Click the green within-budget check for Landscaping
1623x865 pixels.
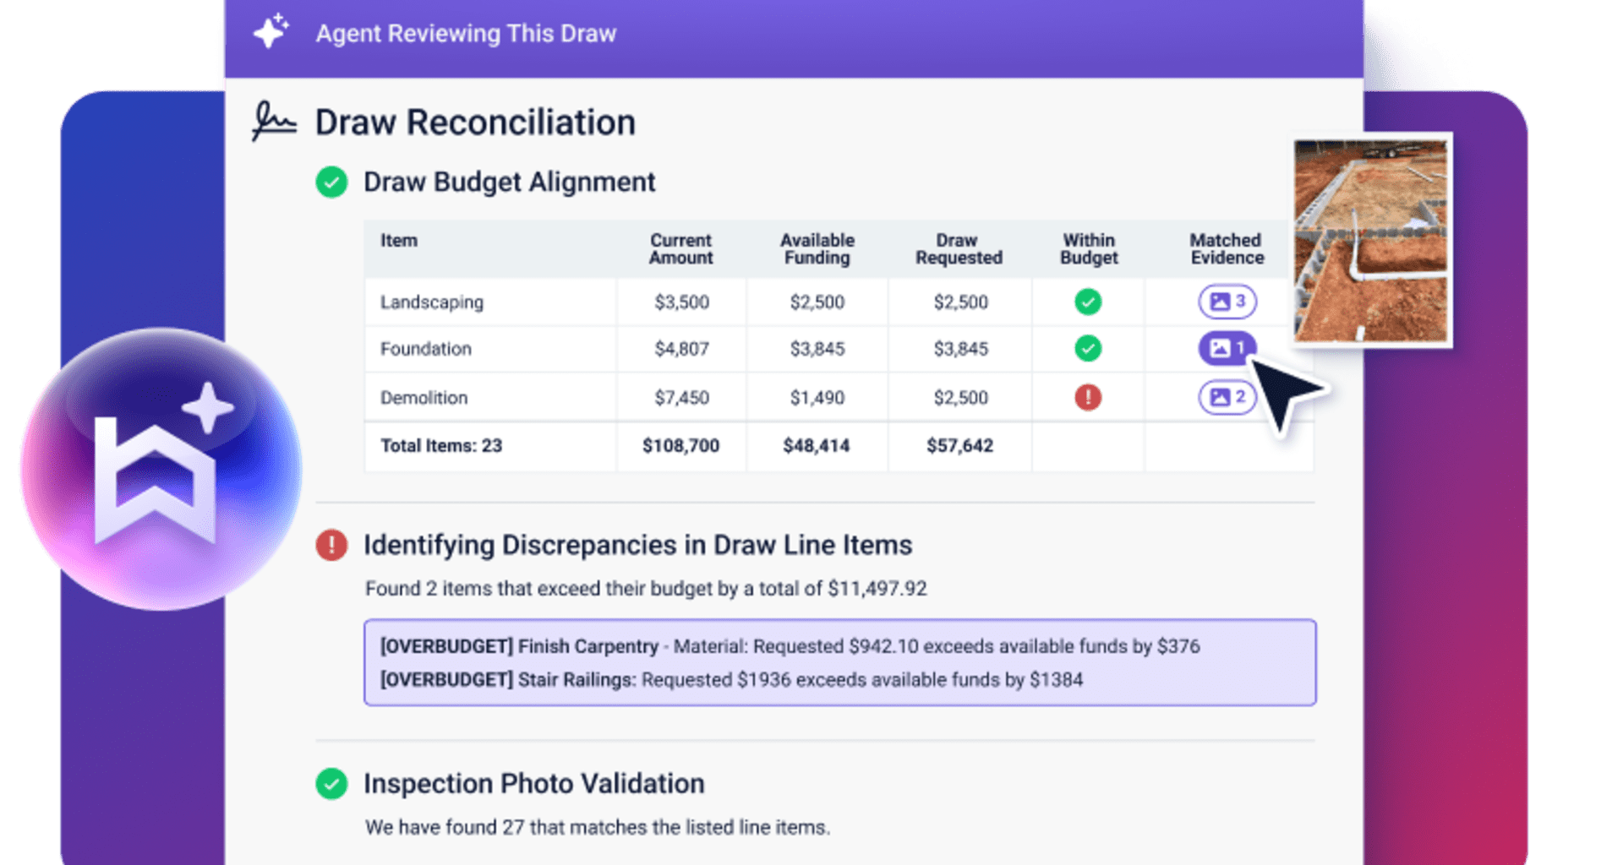[1088, 302]
